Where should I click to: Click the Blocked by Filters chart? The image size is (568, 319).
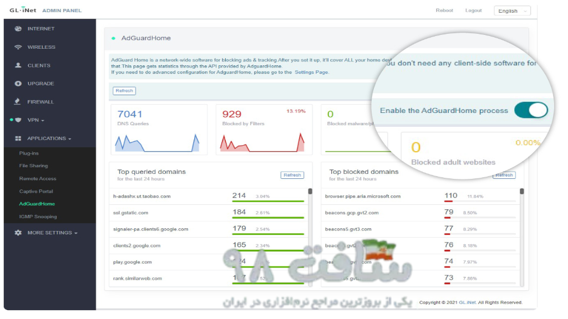(x=262, y=142)
